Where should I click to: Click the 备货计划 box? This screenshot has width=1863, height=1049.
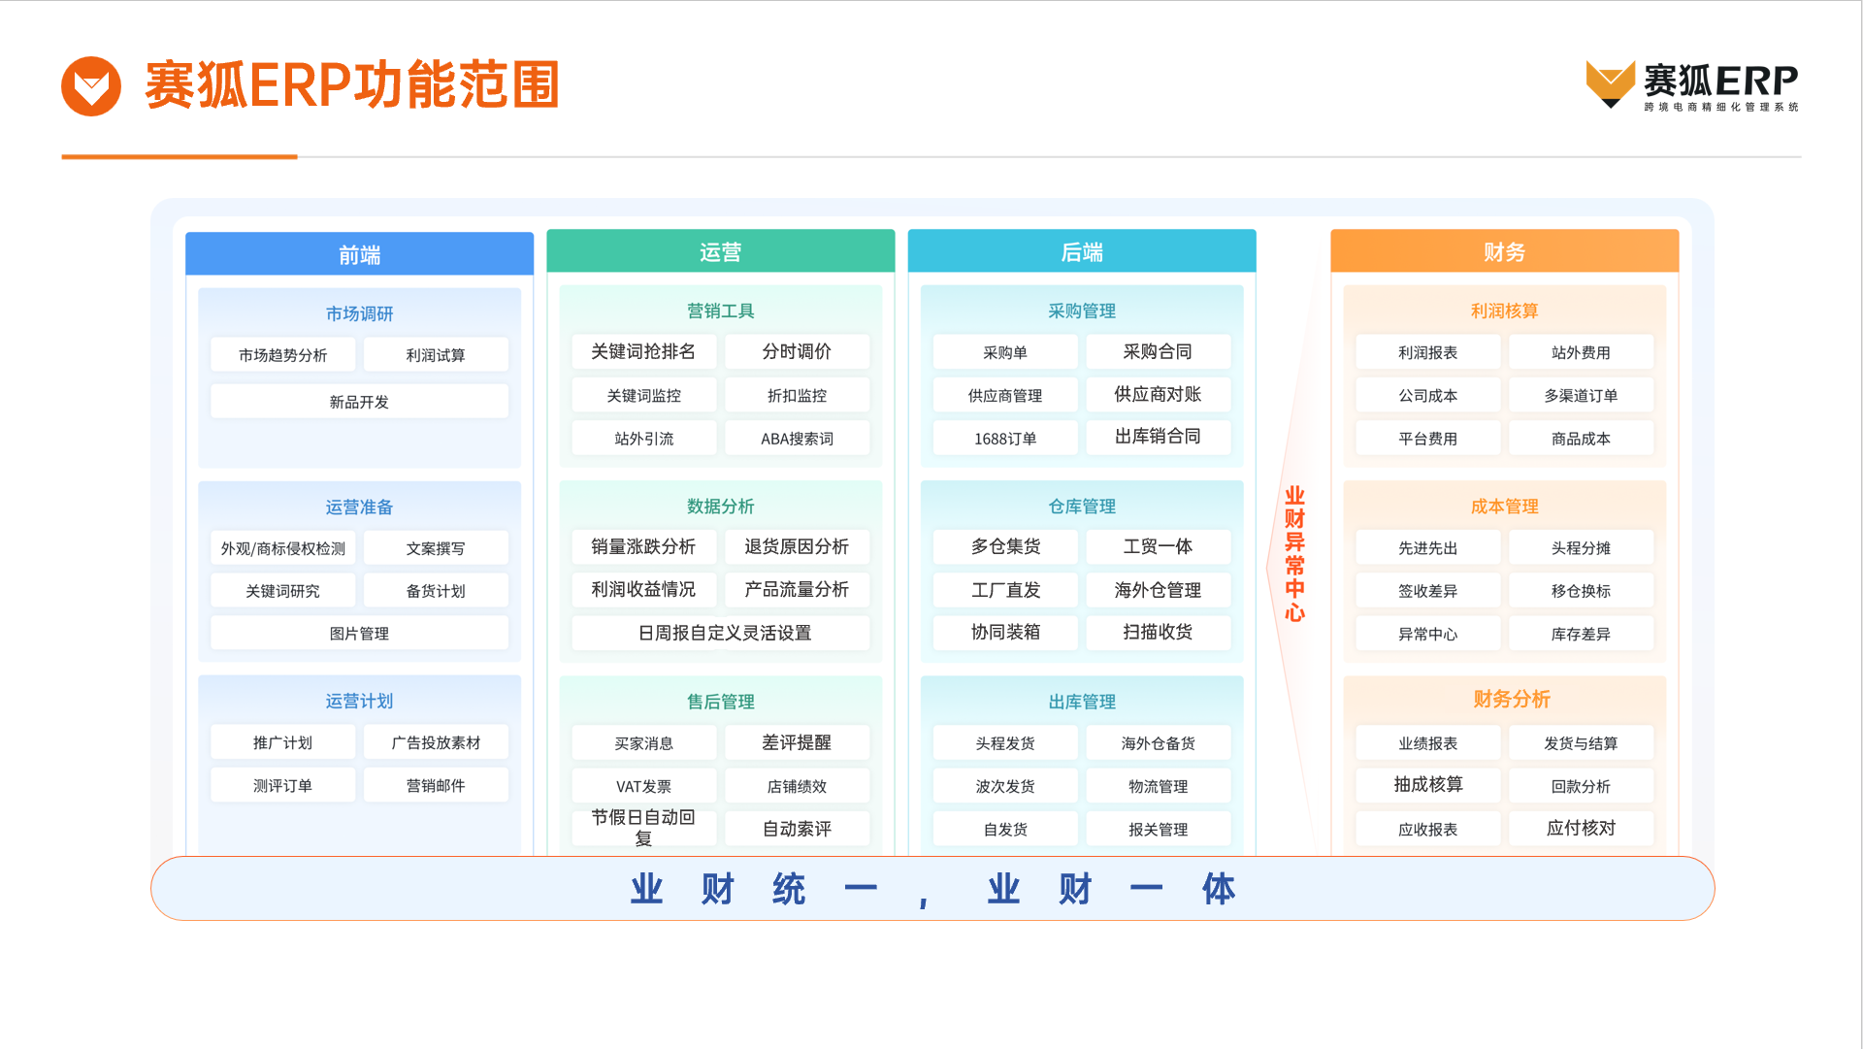coord(436,591)
